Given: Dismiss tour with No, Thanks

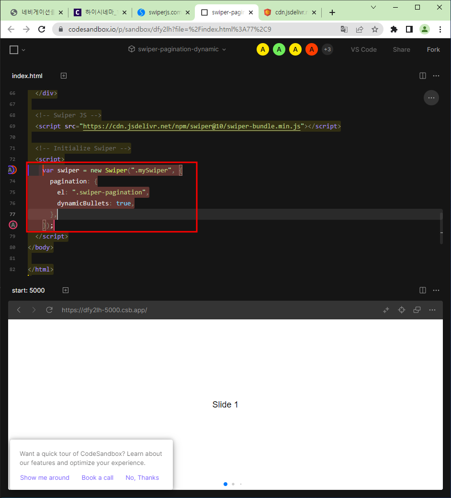Looking at the screenshot, I should click(142, 477).
